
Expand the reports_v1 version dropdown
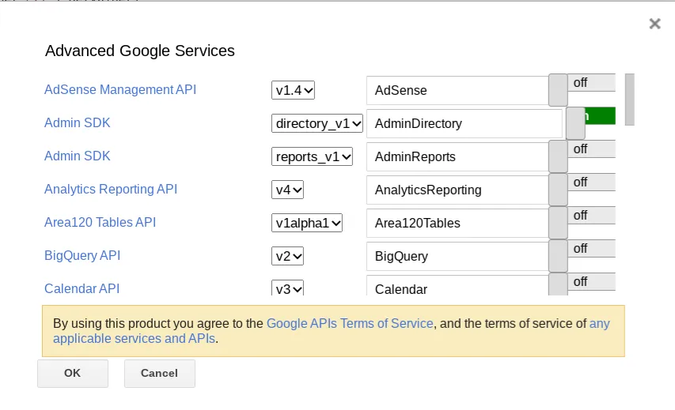click(312, 156)
